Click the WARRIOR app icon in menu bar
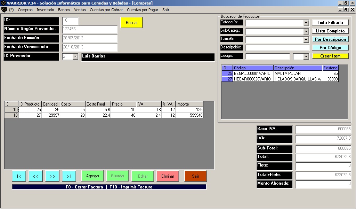Viewport: 356px width, 209px height. [x=4, y=10]
